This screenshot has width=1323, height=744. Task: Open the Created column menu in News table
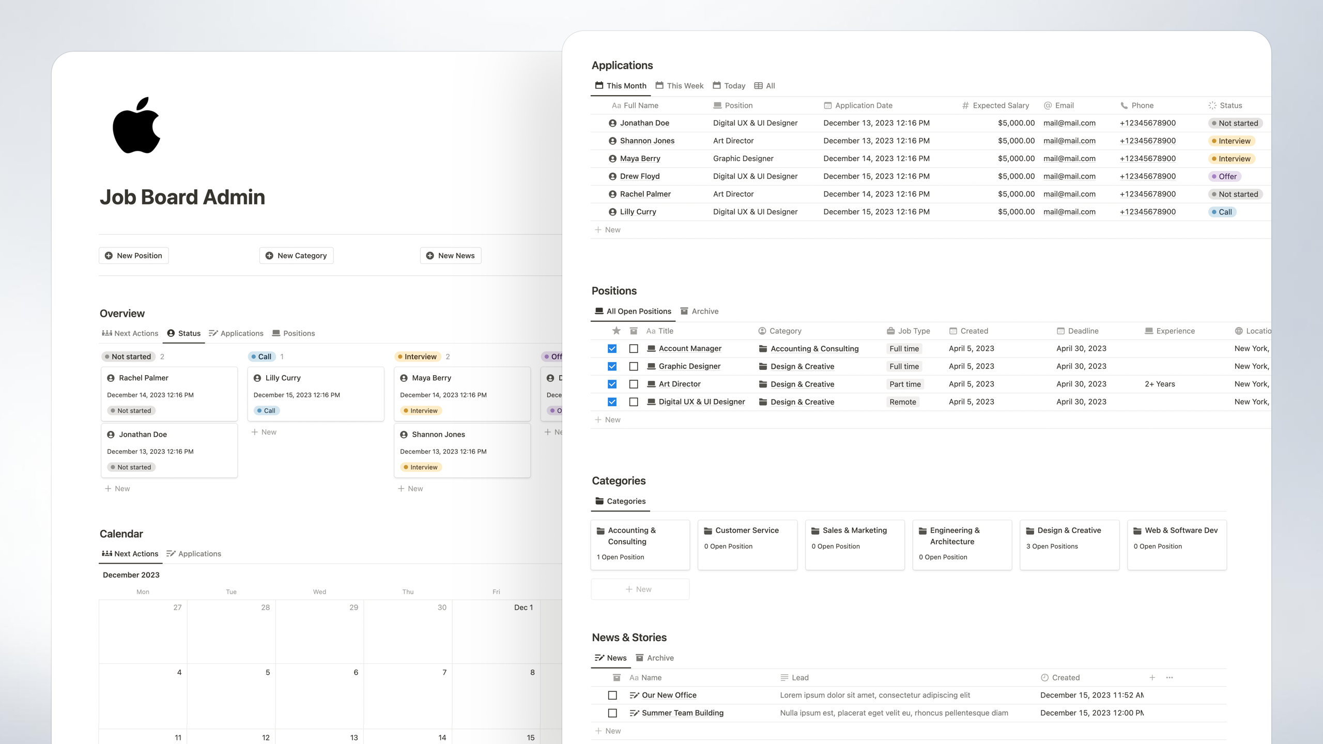pos(1061,677)
